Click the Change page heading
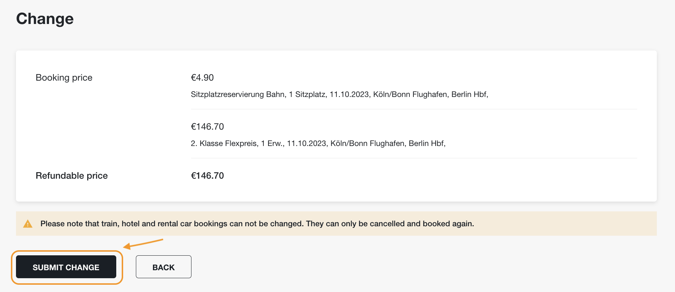 click(x=45, y=19)
